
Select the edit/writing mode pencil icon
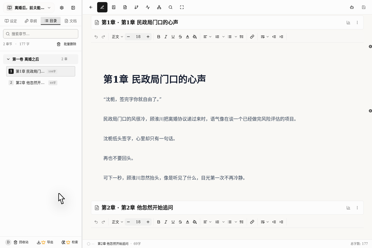point(102,7)
